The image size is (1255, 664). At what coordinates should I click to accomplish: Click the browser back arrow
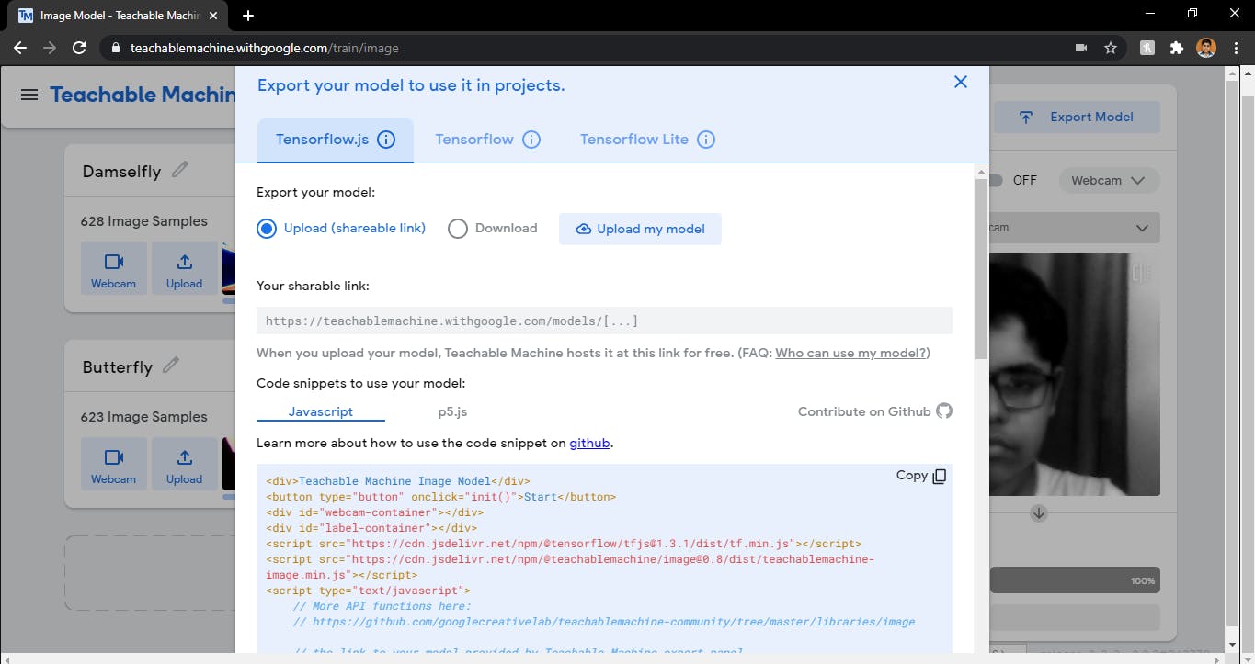point(20,48)
